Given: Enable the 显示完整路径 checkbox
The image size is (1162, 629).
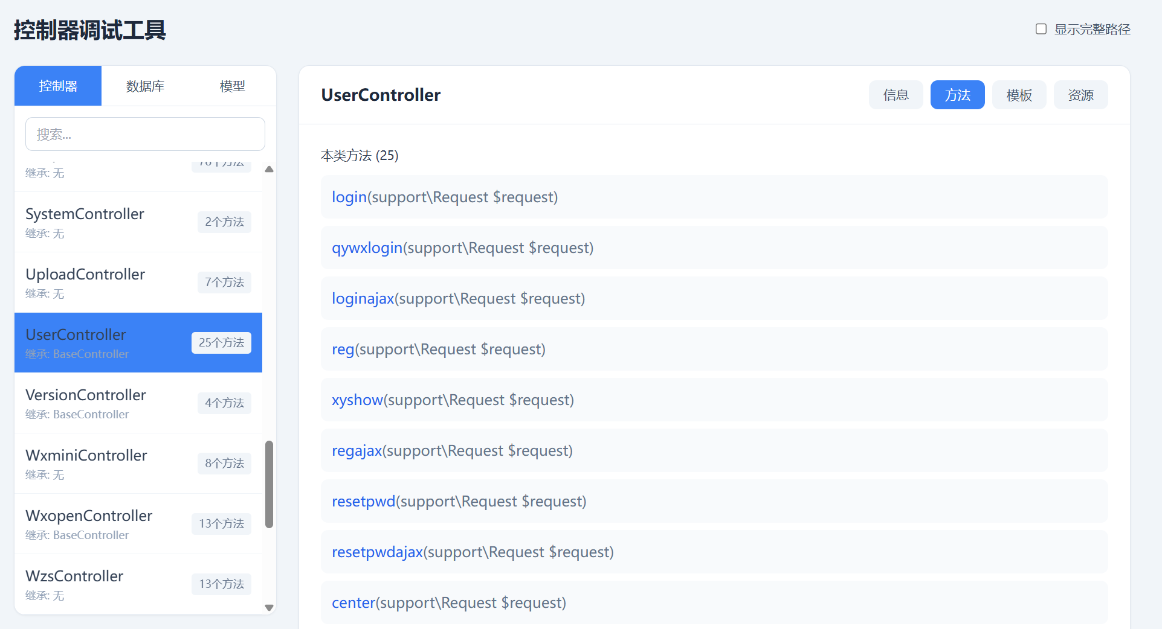Looking at the screenshot, I should tap(1041, 29).
